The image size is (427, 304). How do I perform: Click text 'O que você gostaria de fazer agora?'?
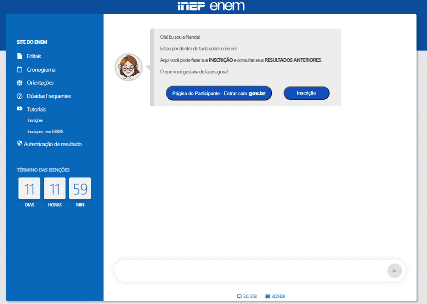(x=194, y=72)
